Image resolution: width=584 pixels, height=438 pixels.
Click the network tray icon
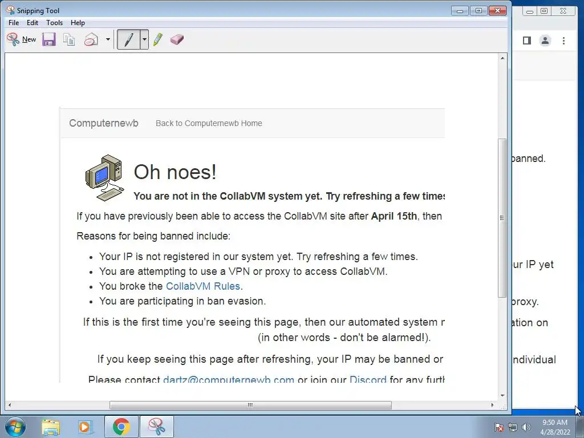(513, 427)
